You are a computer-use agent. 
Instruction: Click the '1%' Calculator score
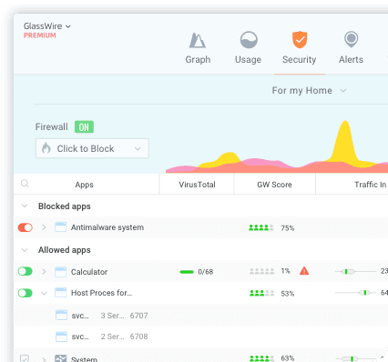285,271
